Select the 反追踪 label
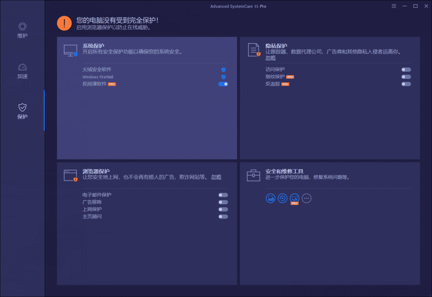 (x=273, y=84)
